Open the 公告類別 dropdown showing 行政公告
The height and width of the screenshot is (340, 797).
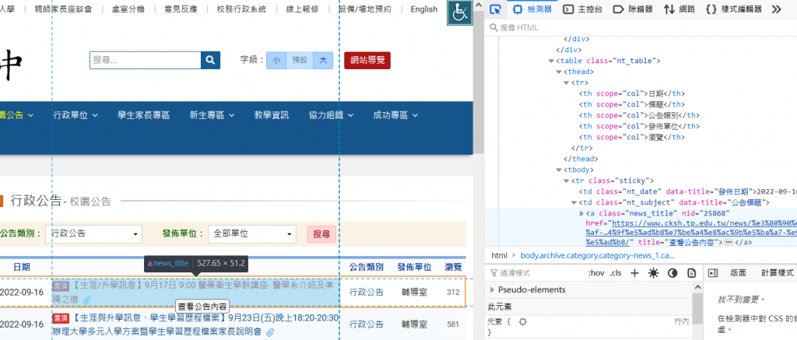(93, 233)
